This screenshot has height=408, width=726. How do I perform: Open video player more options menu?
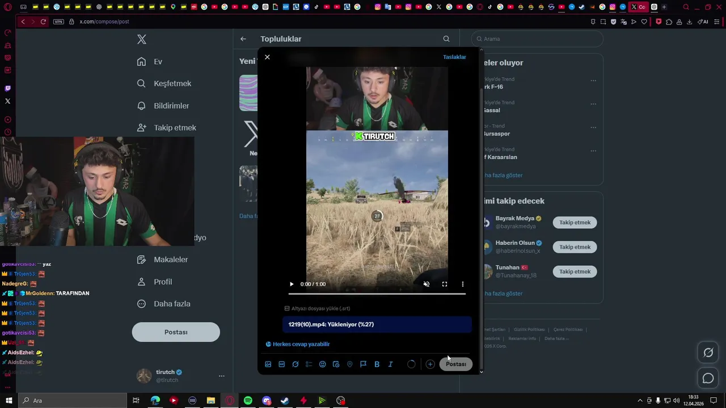coord(463,284)
